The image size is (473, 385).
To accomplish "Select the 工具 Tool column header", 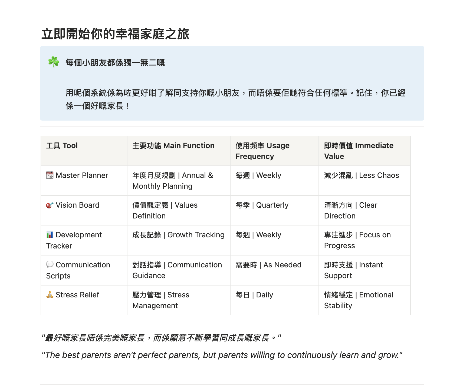I will 62,145.
